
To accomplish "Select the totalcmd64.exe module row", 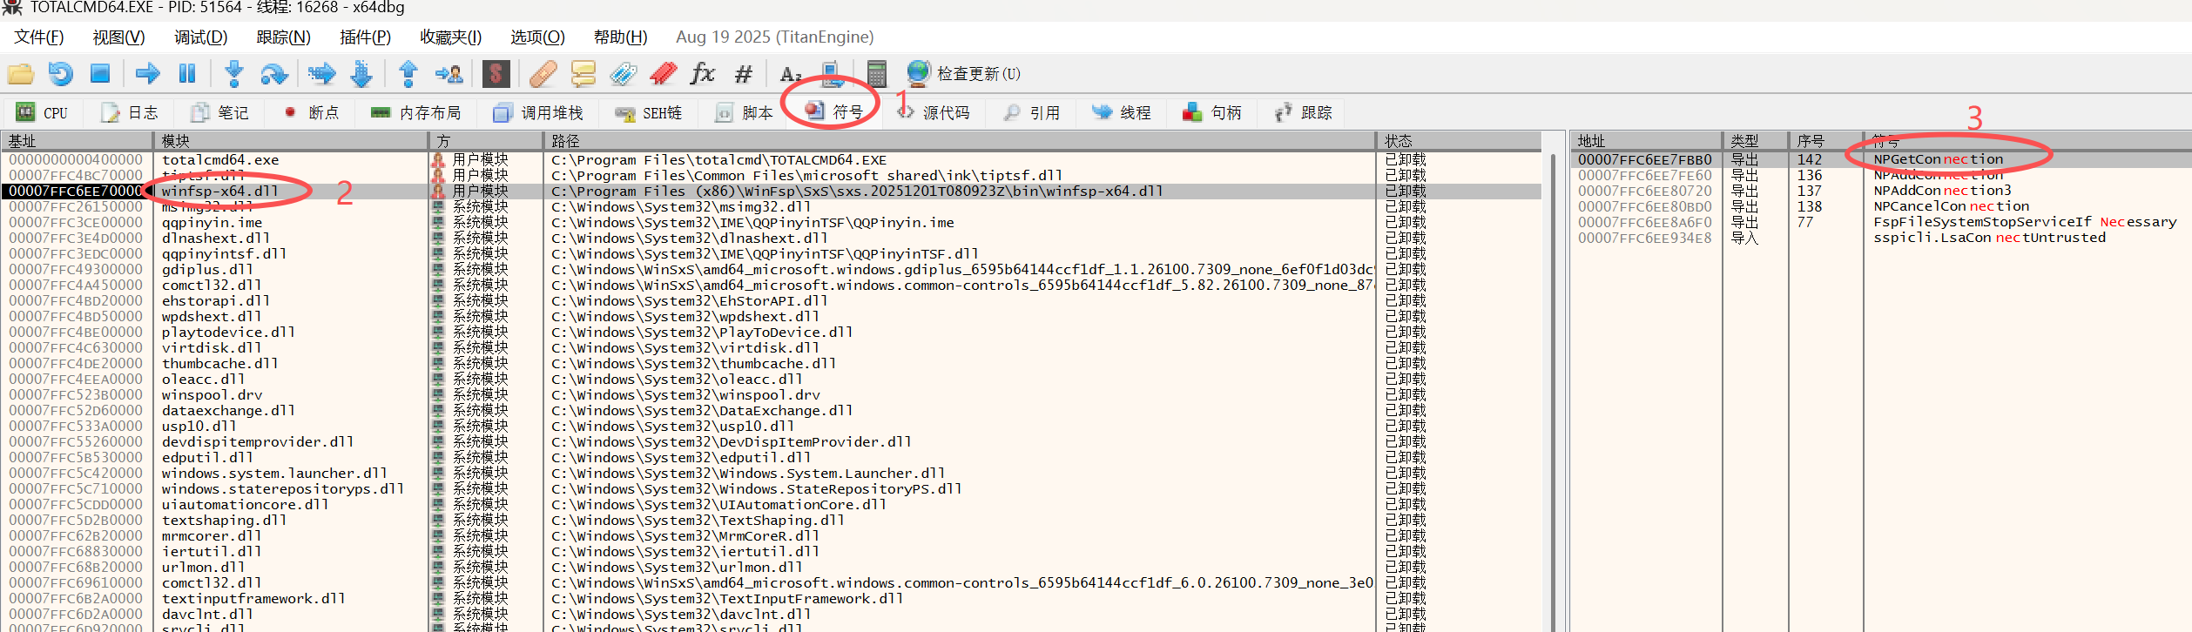I will [772, 160].
